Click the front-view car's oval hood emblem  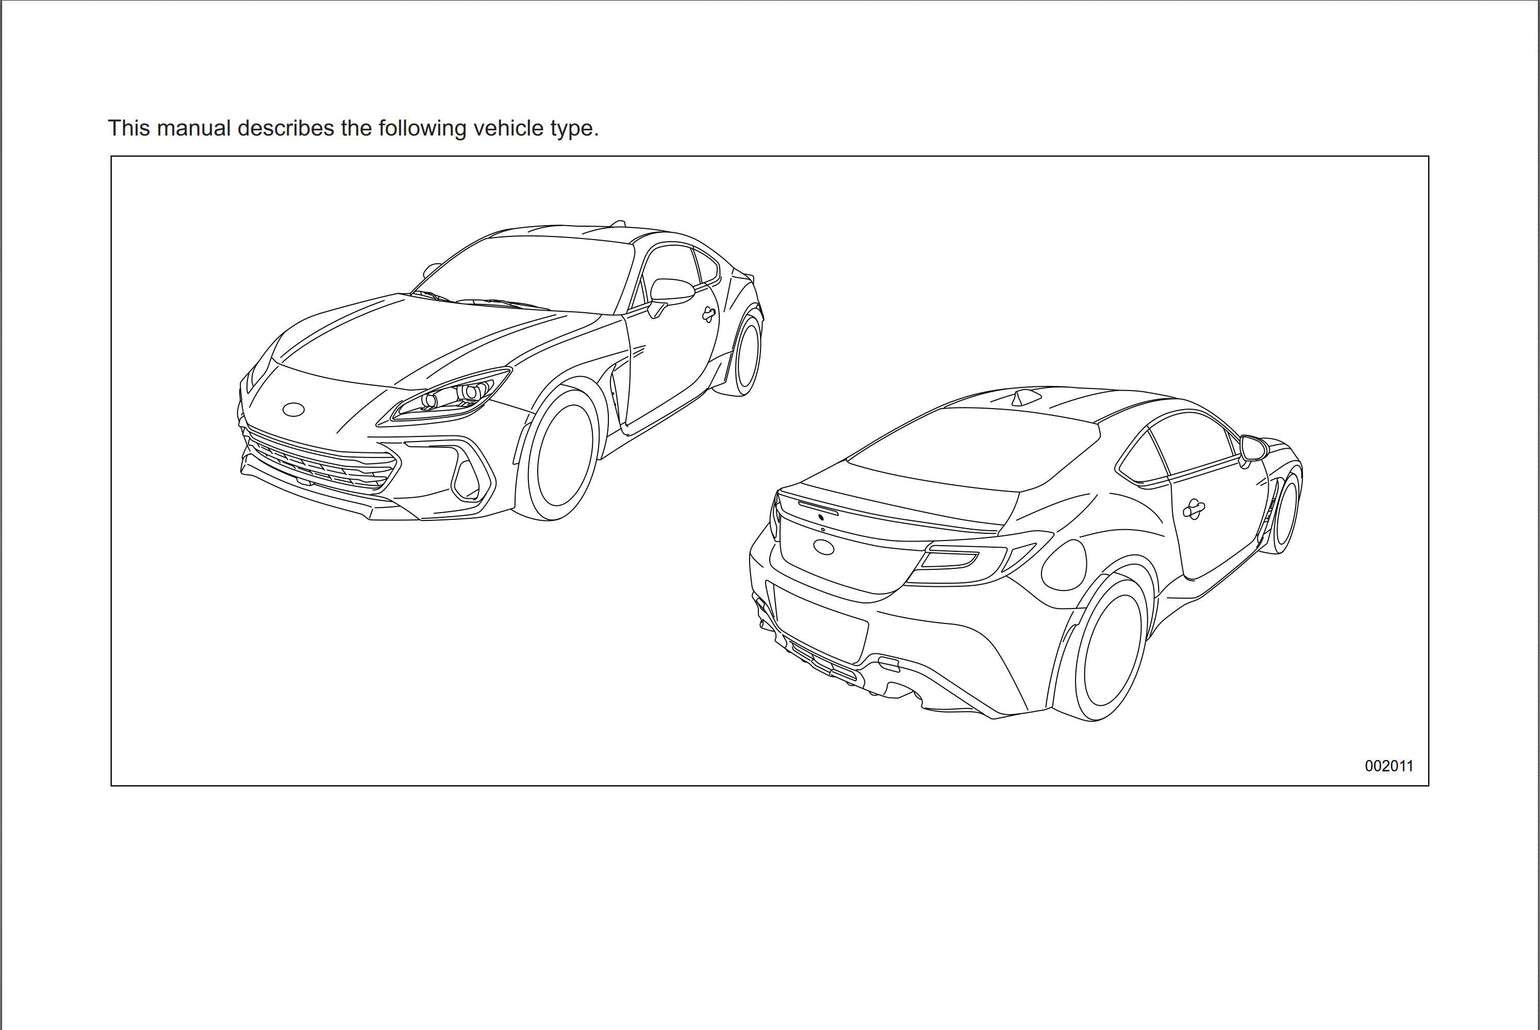click(x=294, y=409)
